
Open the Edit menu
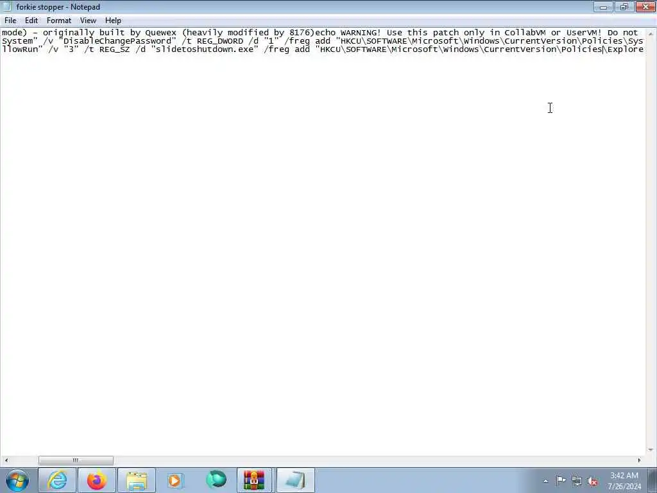(x=31, y=21)
